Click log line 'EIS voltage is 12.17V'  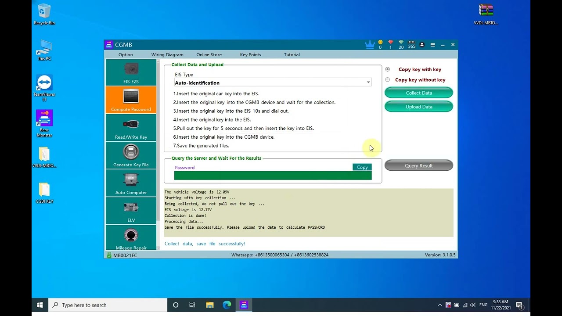pyautogui.click(x=188, y=210)
